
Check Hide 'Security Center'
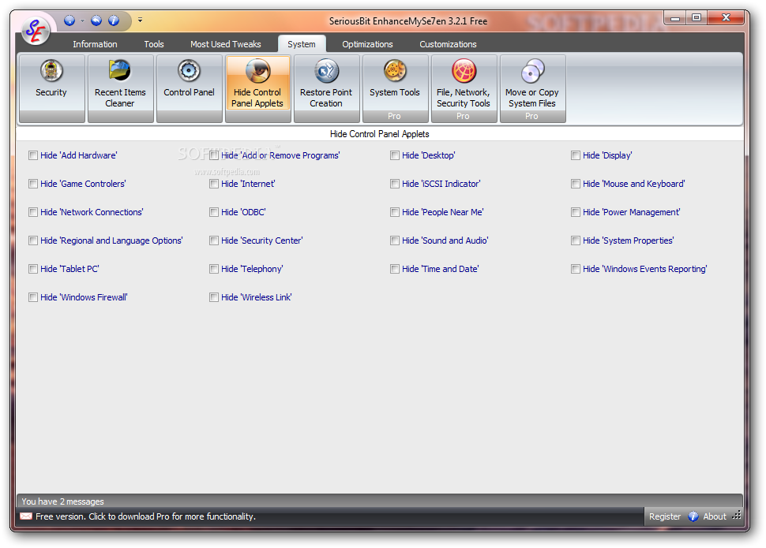(214, 240)
